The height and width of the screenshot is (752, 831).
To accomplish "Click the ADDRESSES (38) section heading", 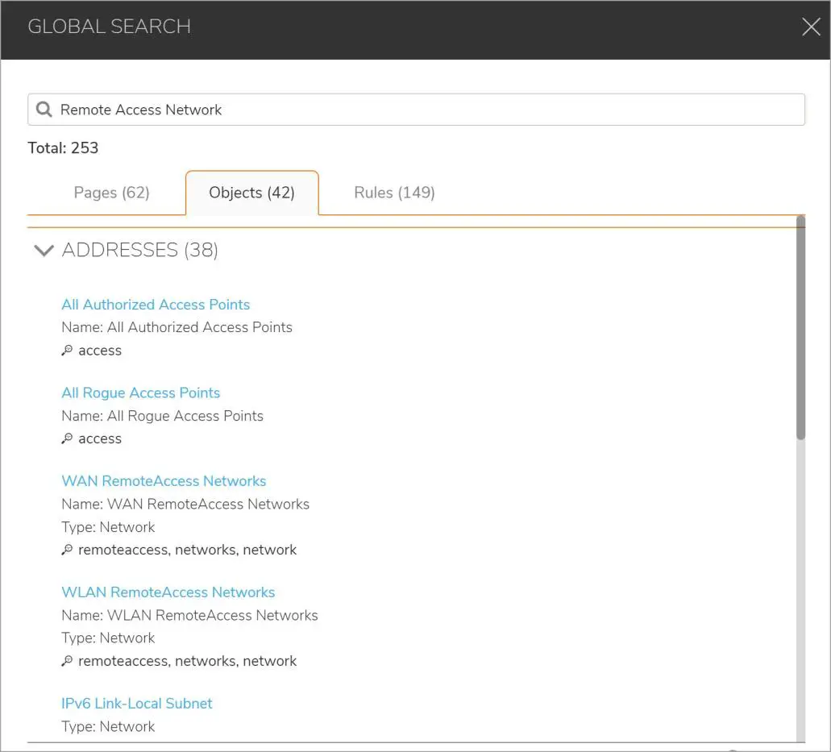I will point(139,250).
